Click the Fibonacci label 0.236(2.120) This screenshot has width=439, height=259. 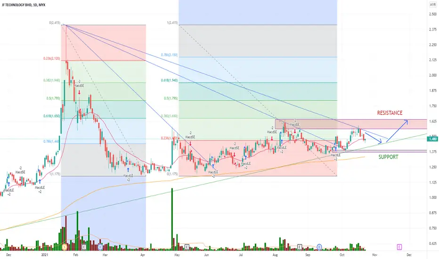pyautogui.click(x=51, y=58)
